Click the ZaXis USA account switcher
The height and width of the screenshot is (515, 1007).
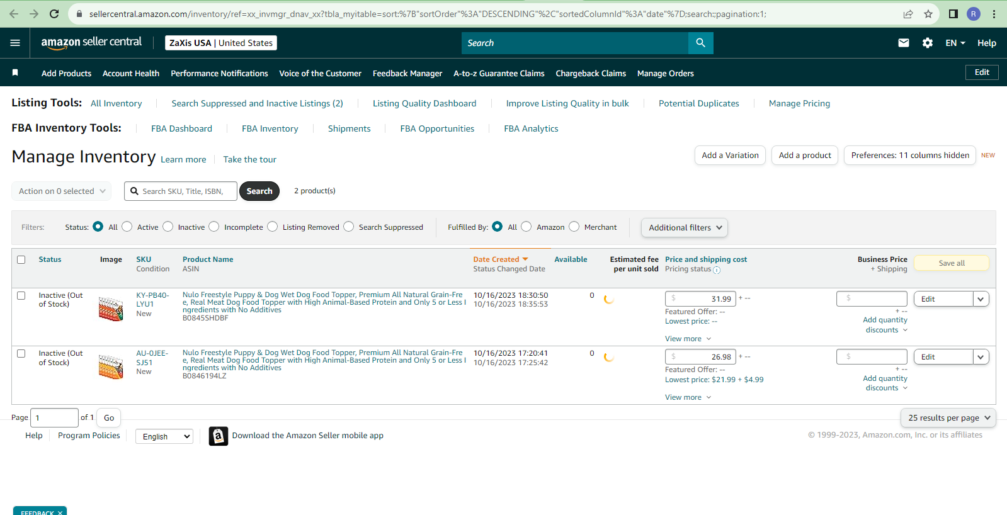pos(221,43)
